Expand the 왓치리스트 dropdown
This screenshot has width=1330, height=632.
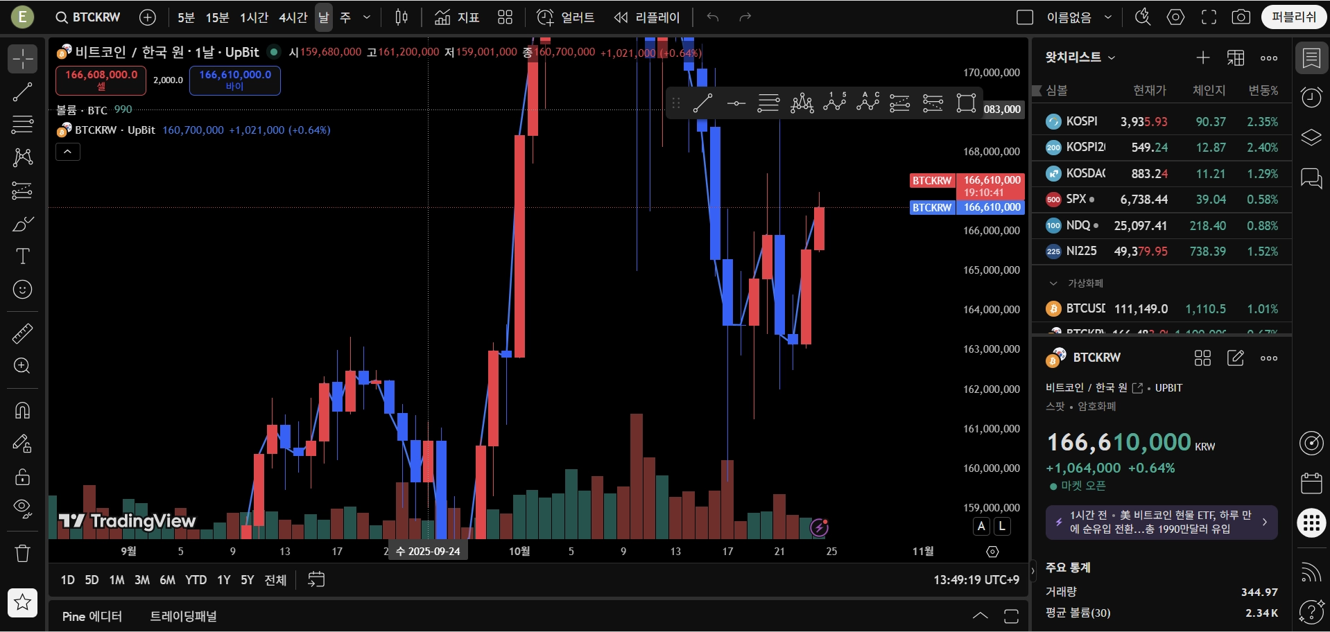[x=1080, y=58]
